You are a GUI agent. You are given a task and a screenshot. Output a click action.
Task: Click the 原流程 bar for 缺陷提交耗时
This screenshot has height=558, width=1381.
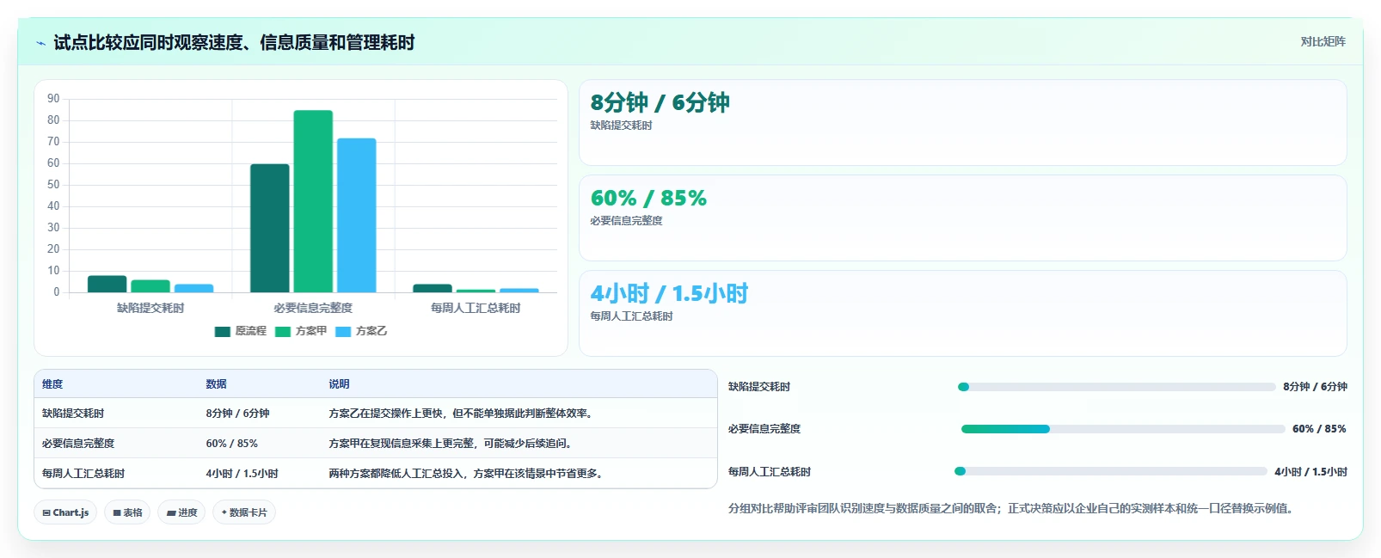pyautogui.click(x=107, y=284)
